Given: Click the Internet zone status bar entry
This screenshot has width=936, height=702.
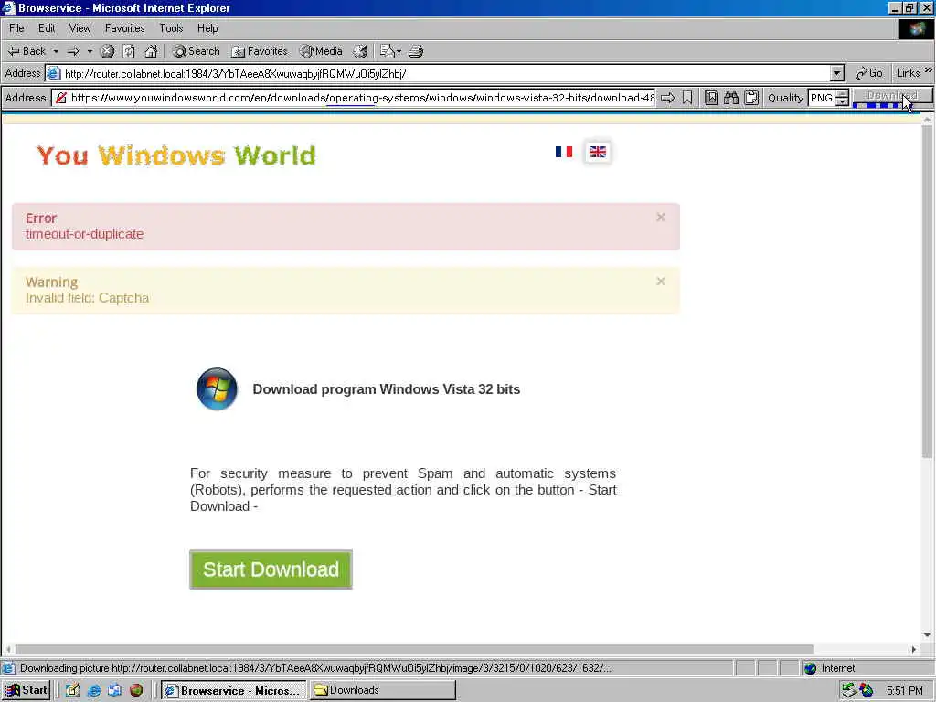Looking at the screenshot, I should pyautogui.click(x=830, y=668).
